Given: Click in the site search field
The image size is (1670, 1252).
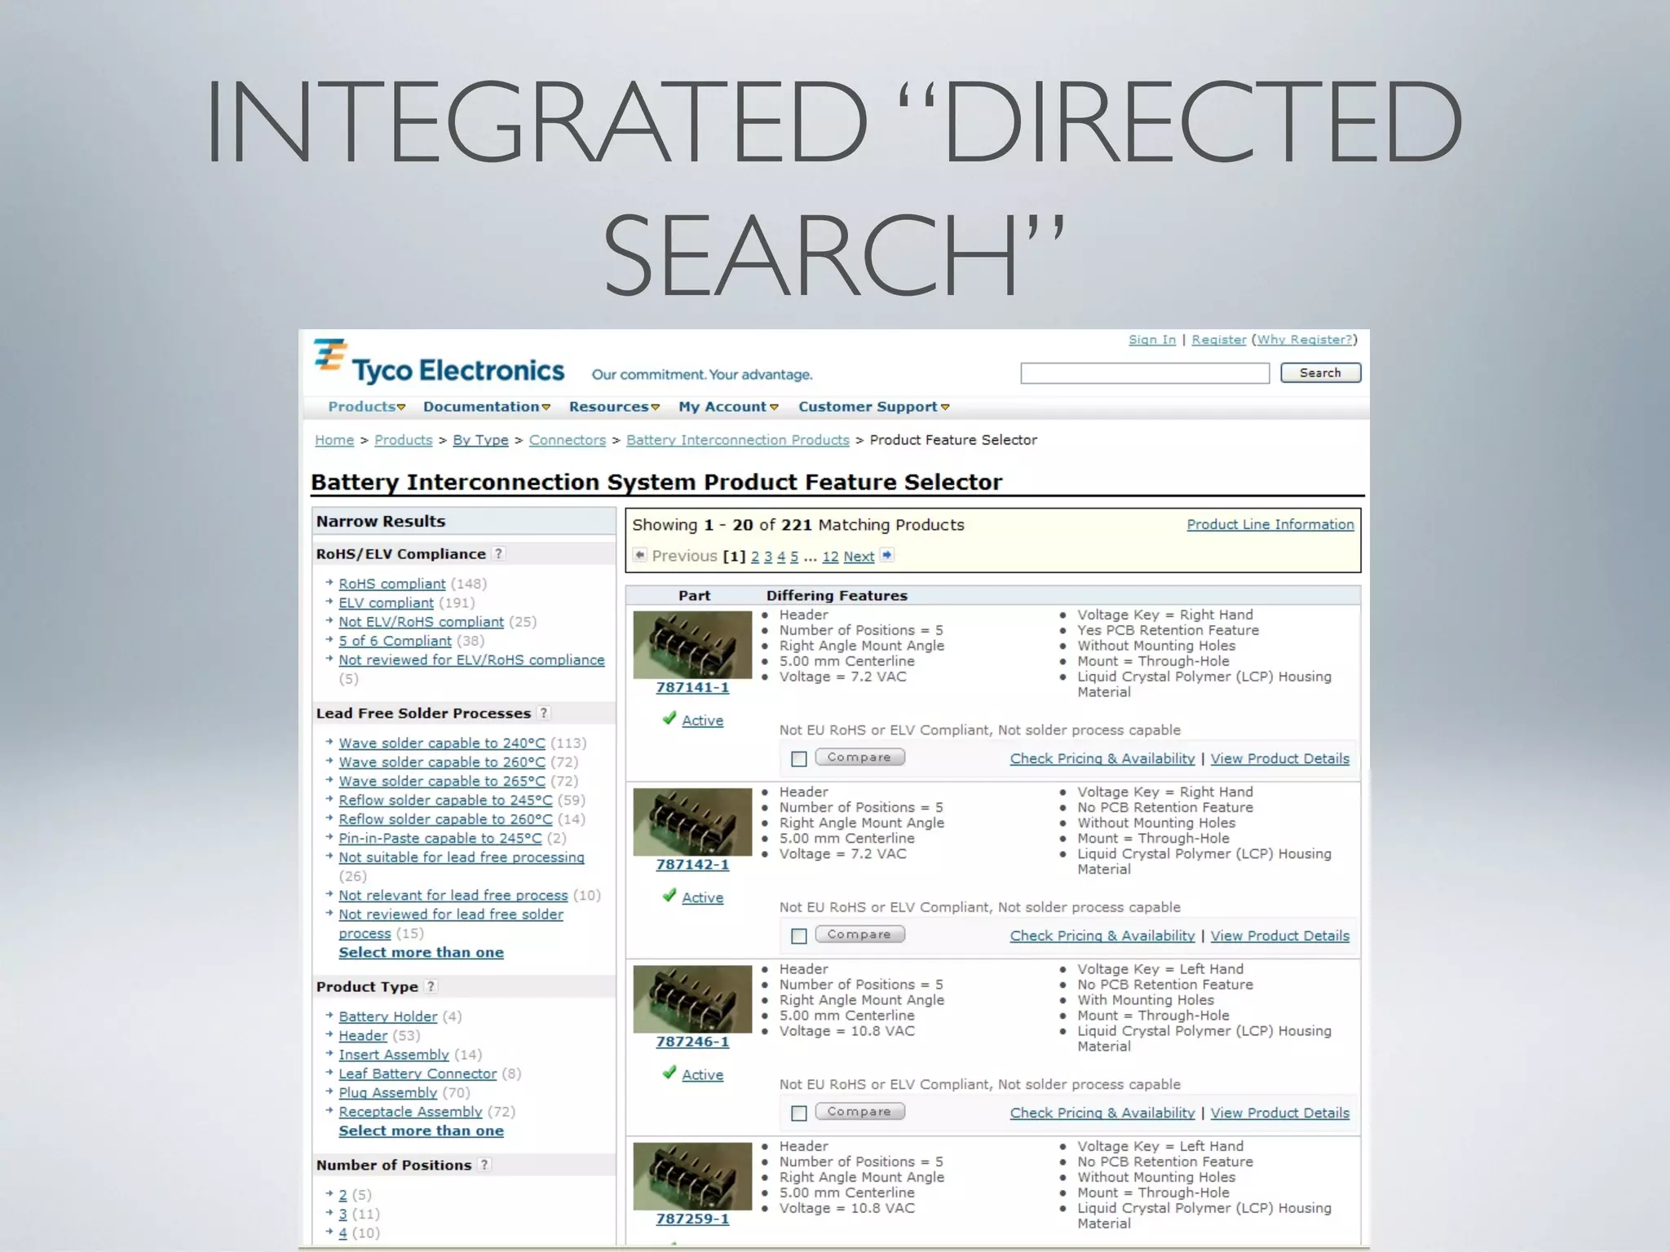Looking at the screenshot, I should [x=1145, y=373].
